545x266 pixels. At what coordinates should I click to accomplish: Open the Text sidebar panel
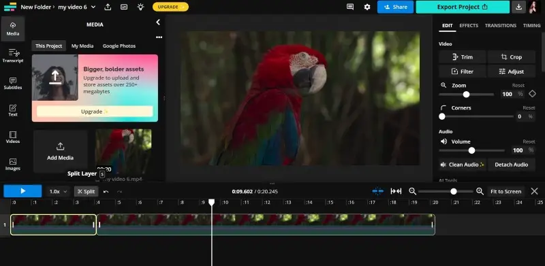pyautogui.click(x=13, y=110)
